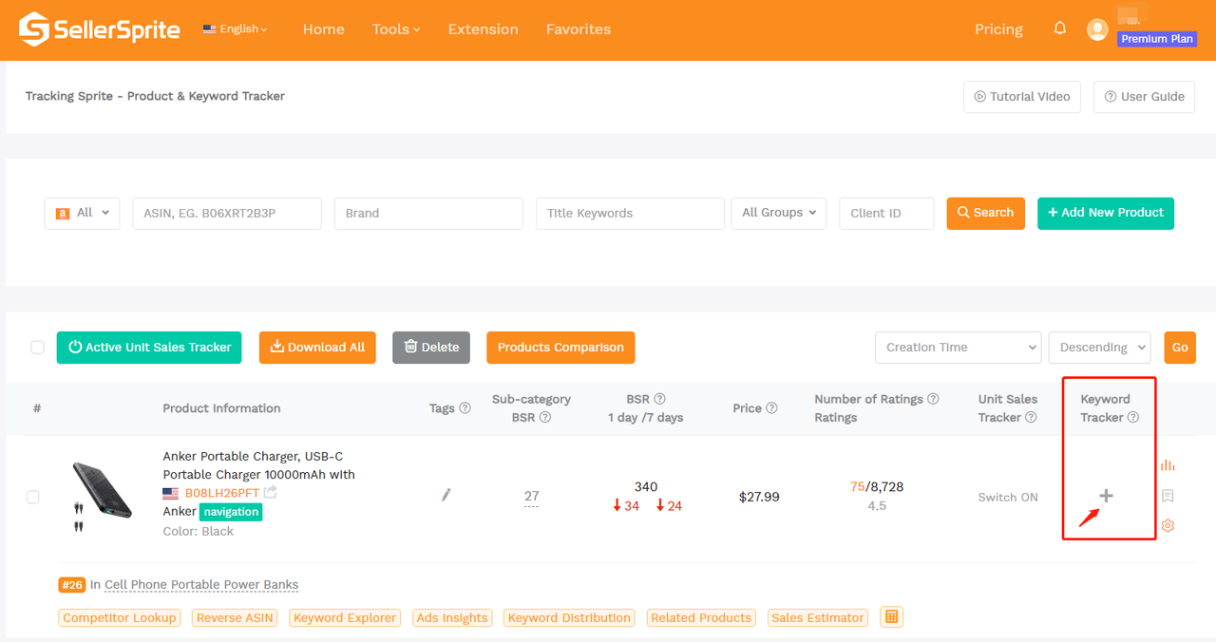Open the marketplace All dropdown
The height and width of the screenshot is (642, 1216).
(x=83, y=214)
